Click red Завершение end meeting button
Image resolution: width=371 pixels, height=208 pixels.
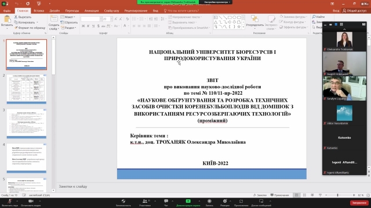(359, 203)
